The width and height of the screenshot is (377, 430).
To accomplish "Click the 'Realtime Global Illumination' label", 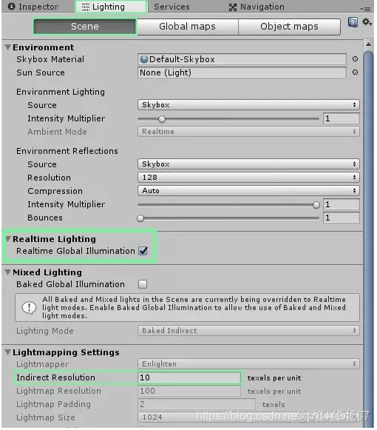I will pyautogui.click(x=75, y=251).
